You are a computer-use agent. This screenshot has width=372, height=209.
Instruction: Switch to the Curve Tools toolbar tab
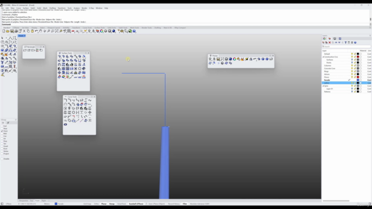coord(87,28)
